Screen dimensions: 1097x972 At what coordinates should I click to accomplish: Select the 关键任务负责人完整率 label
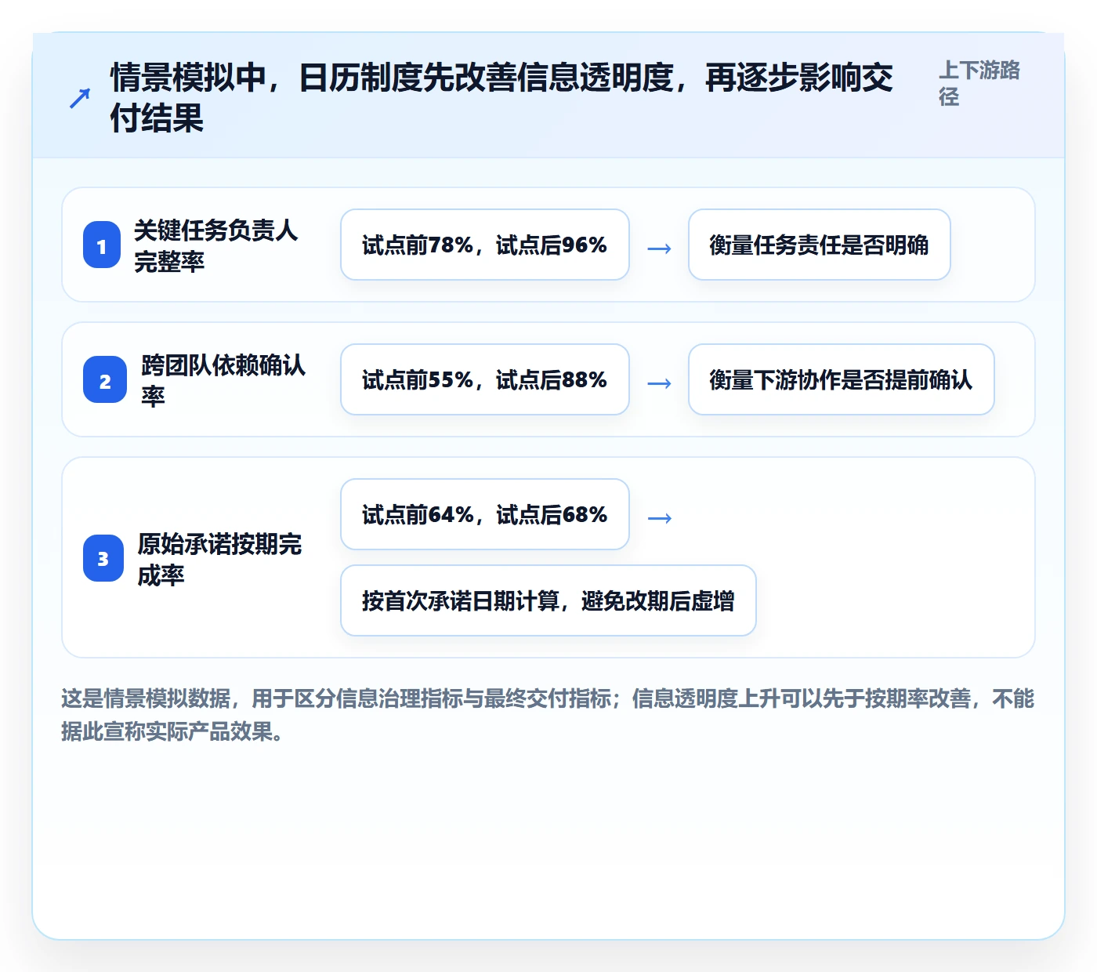pyautogui.click(x=215, y=245)
